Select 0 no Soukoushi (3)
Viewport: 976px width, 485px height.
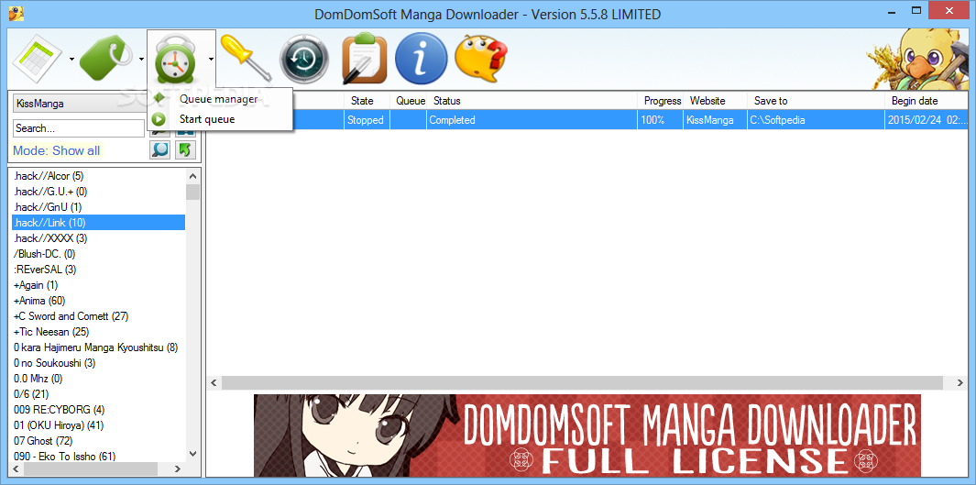click(98, 363)
